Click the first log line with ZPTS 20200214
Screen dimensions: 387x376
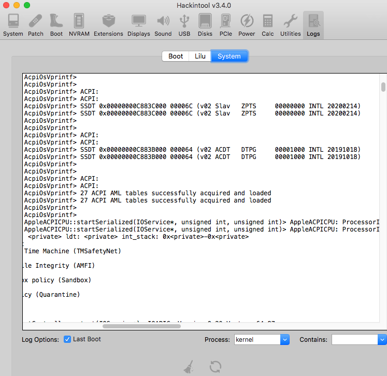pyautogui.click(x=192, y=106)
